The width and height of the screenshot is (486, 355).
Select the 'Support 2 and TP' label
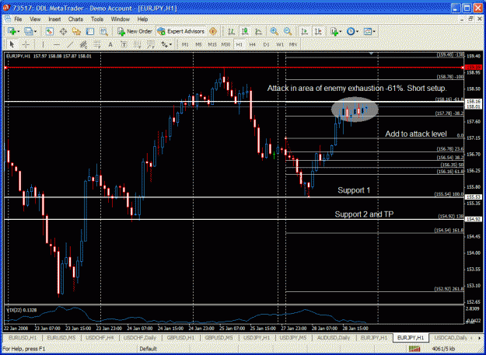point(364,214)
